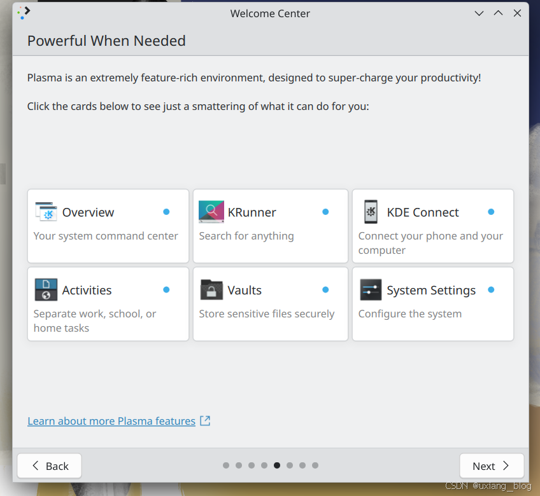The height and width of the screenshot is (496, 540).
Task: Maximize the Welcome Center window
Action: click(x=498, y=13)
